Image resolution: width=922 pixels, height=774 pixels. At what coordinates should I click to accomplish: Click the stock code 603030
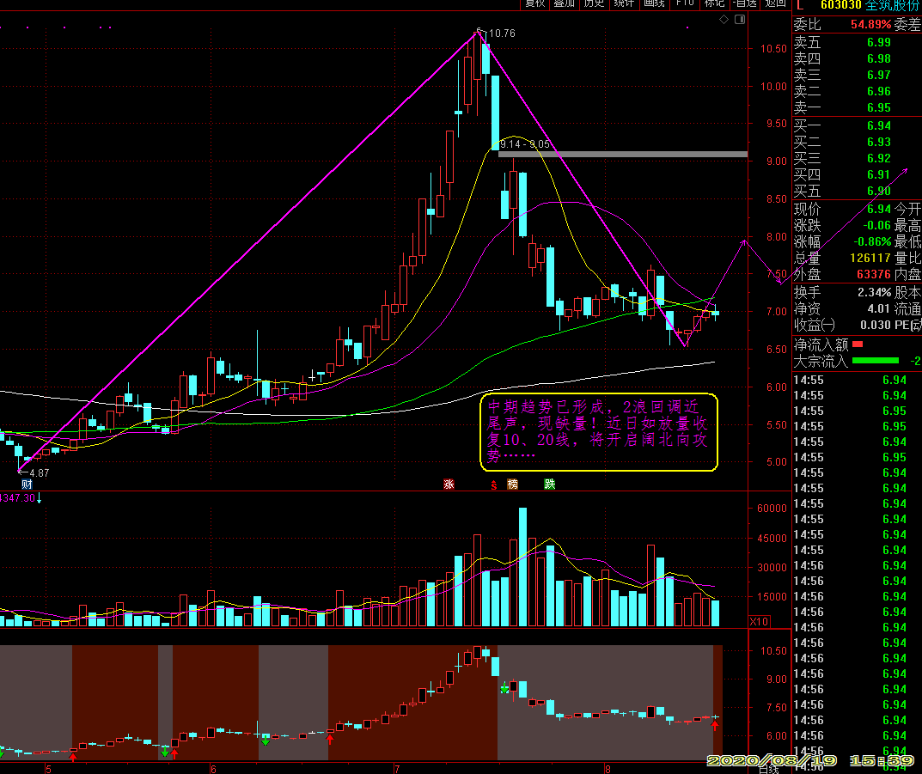(841, 4)
